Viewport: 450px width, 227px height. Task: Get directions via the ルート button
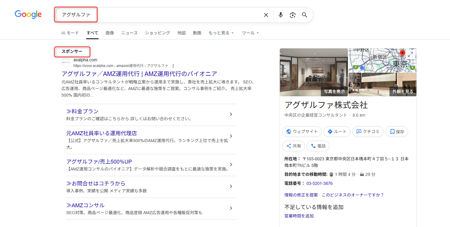[337, 132]
